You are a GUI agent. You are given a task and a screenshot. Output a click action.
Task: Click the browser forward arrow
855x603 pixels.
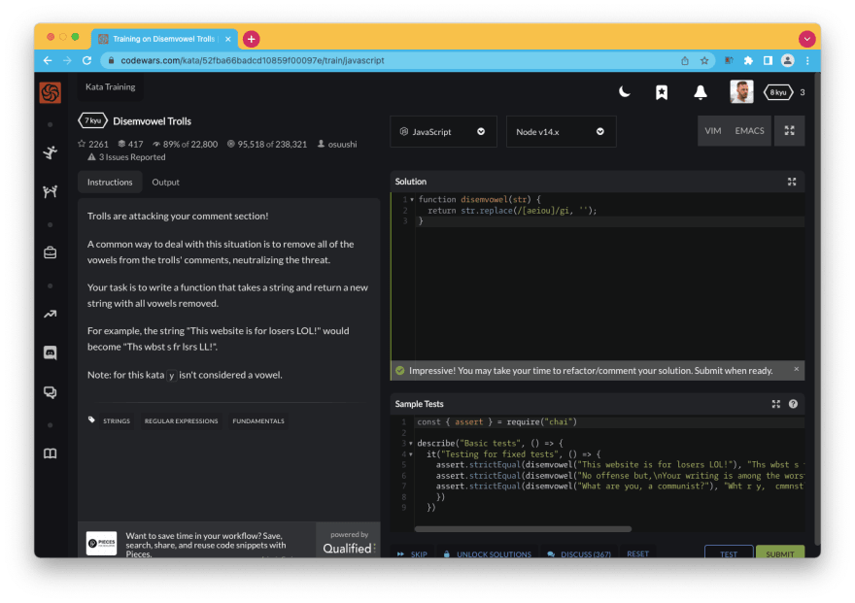(x=67, y=60)
